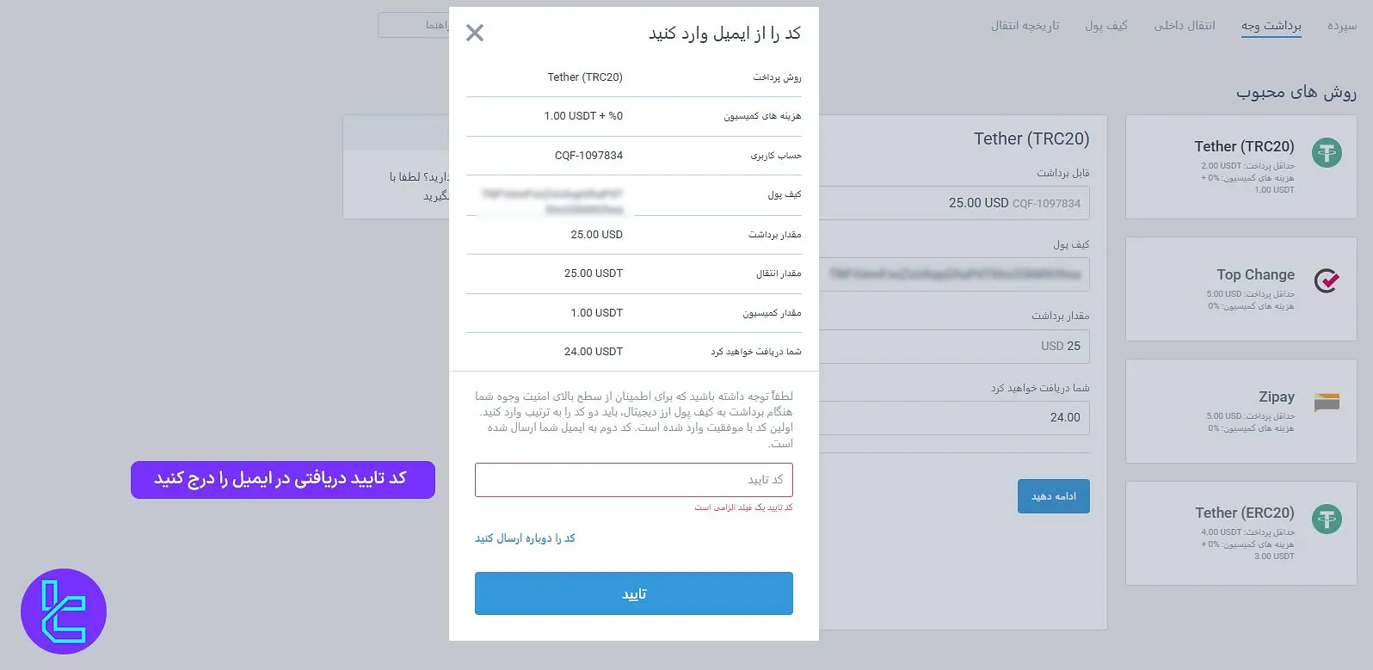Open the کیف پول menu item
This screenshot has width=1373, height=670.
tap(1107, 26)
